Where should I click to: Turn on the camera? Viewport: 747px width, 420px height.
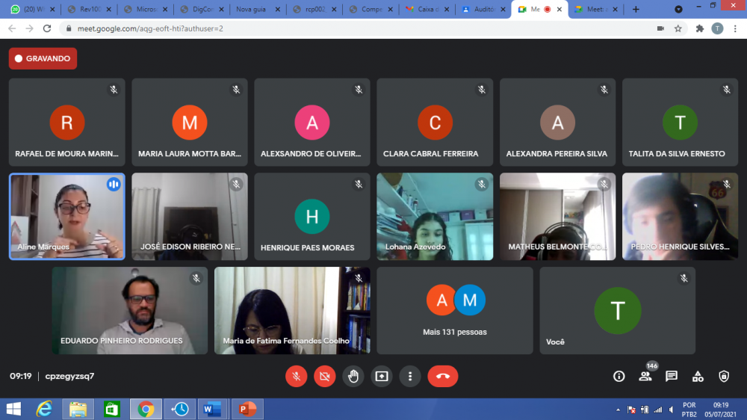click(324, 376)
